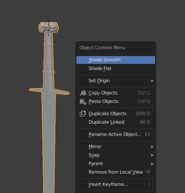The width and height of the screenshot is (185, 193).
Task: Click the Object Context Menu title
Action: 103,48
